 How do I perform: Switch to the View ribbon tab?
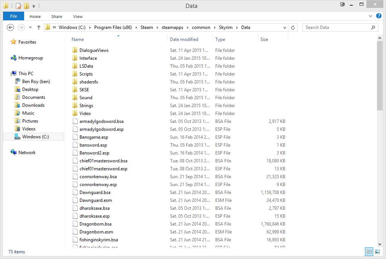point(78,17)
